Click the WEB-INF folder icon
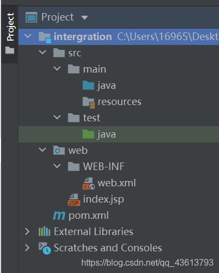This screenshot has height=273, width=219. coord(74,166)
